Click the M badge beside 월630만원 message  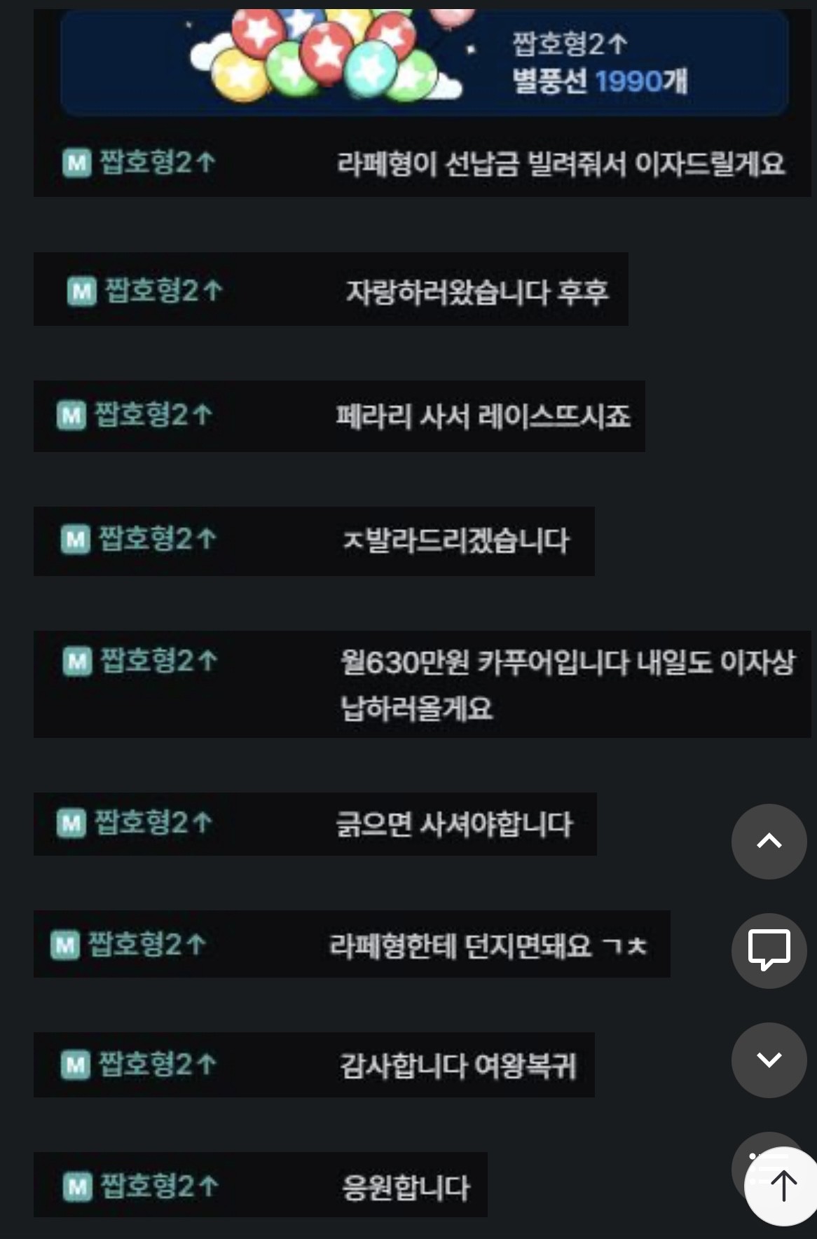[77, 661]
